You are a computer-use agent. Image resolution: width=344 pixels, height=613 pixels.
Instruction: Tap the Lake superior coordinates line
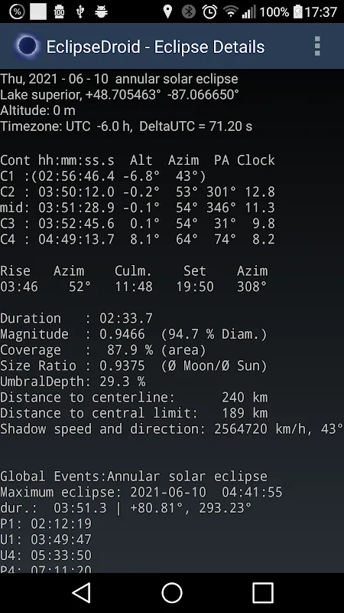coord(119,94)
